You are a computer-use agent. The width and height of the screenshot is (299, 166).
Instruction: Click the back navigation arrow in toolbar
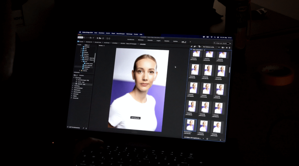click(x=85, y=38)
